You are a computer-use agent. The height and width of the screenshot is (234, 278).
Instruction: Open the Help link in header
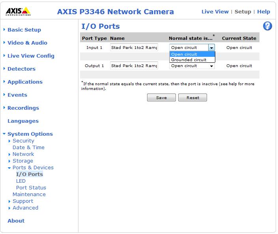pyautogui.click(x=264, y=12)
